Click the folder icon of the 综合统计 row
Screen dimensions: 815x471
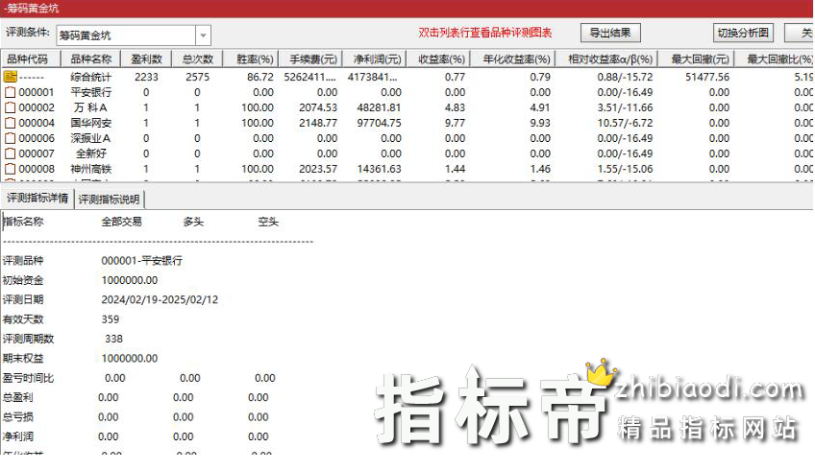[x=11, y=77]
